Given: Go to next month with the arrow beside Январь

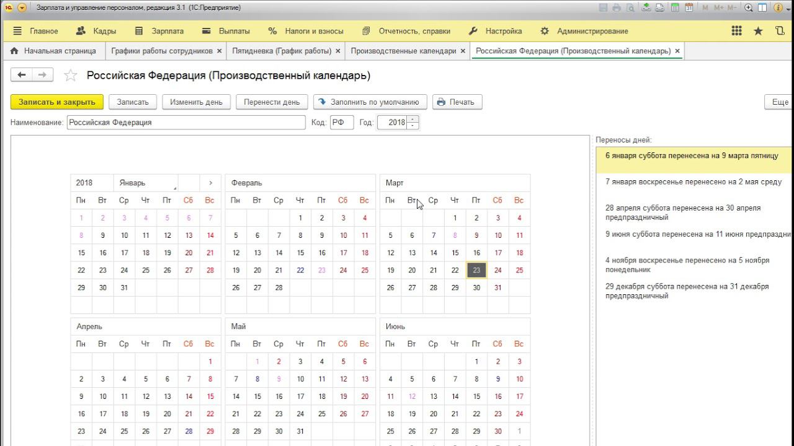Looking at the screenshot, I should [x=210, y=183].
